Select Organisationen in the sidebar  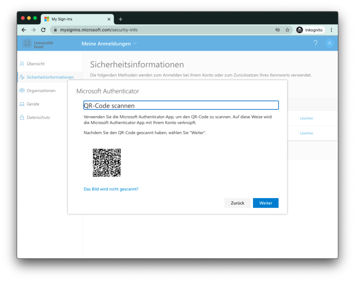coord(41,91)
